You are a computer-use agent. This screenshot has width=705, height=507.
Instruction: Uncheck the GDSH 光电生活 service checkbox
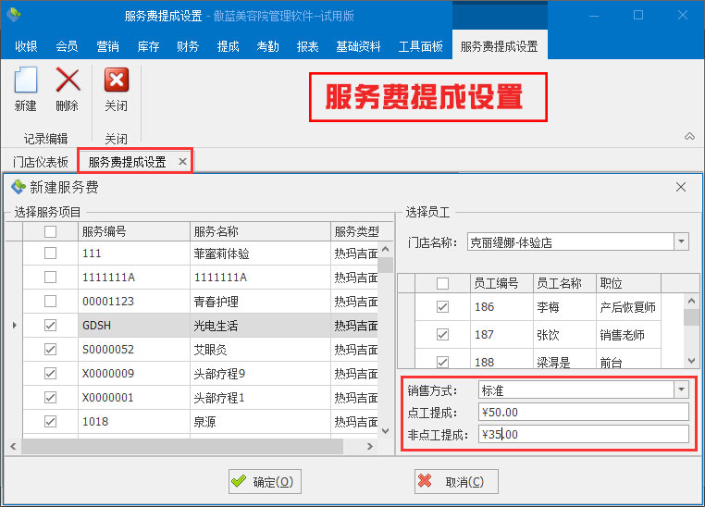[50, 325]
